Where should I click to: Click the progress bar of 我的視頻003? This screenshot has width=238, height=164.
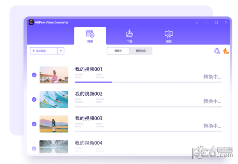tap(148, 131)
